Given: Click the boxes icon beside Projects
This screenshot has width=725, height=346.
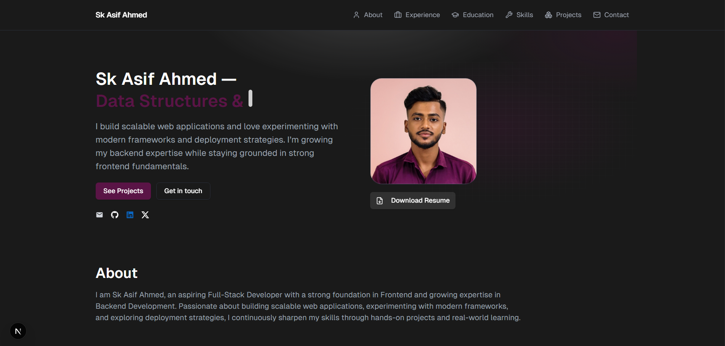Looking at the screenshot, I should (x=549, y=15).
